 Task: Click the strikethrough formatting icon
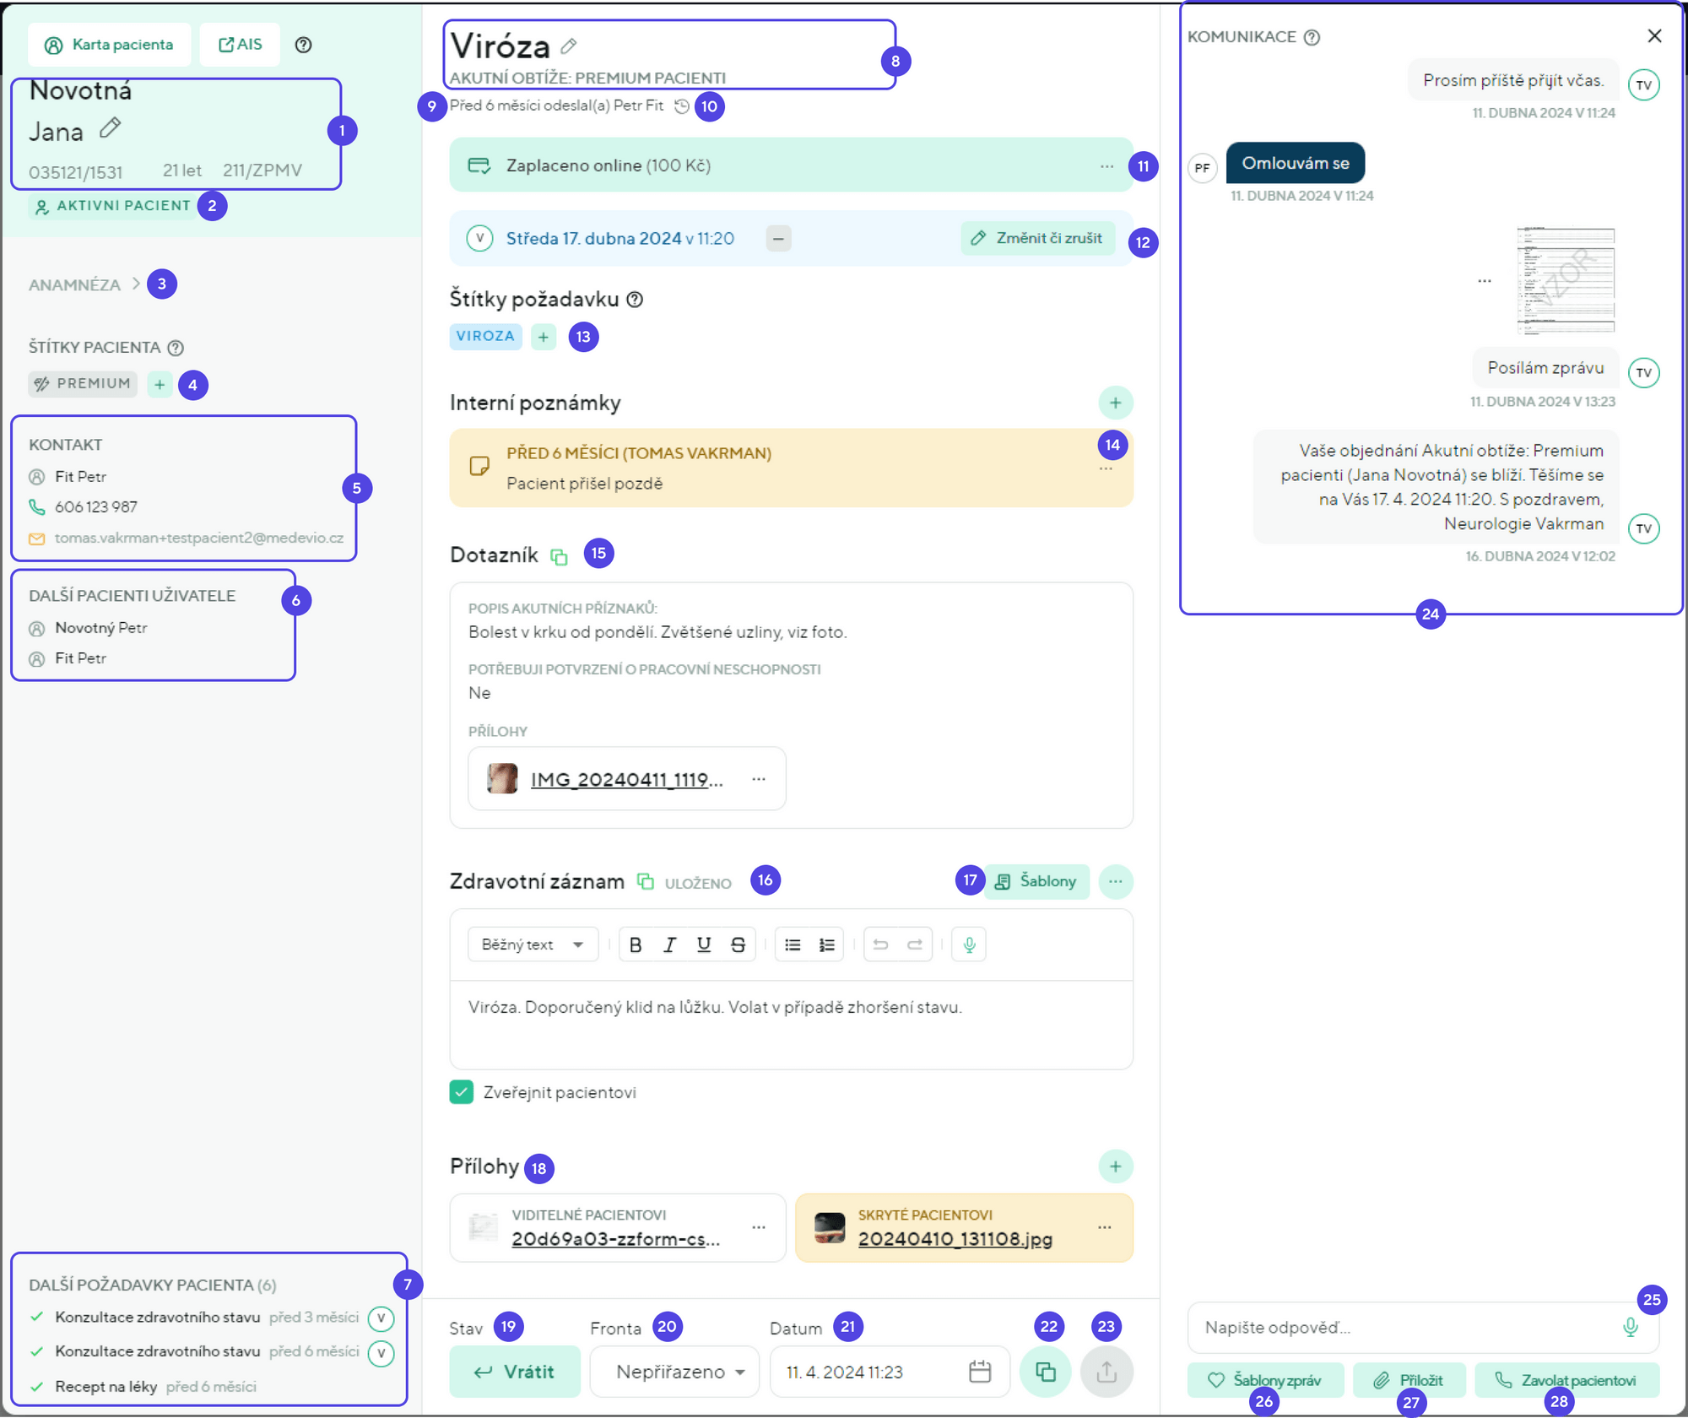coord(738,944)
